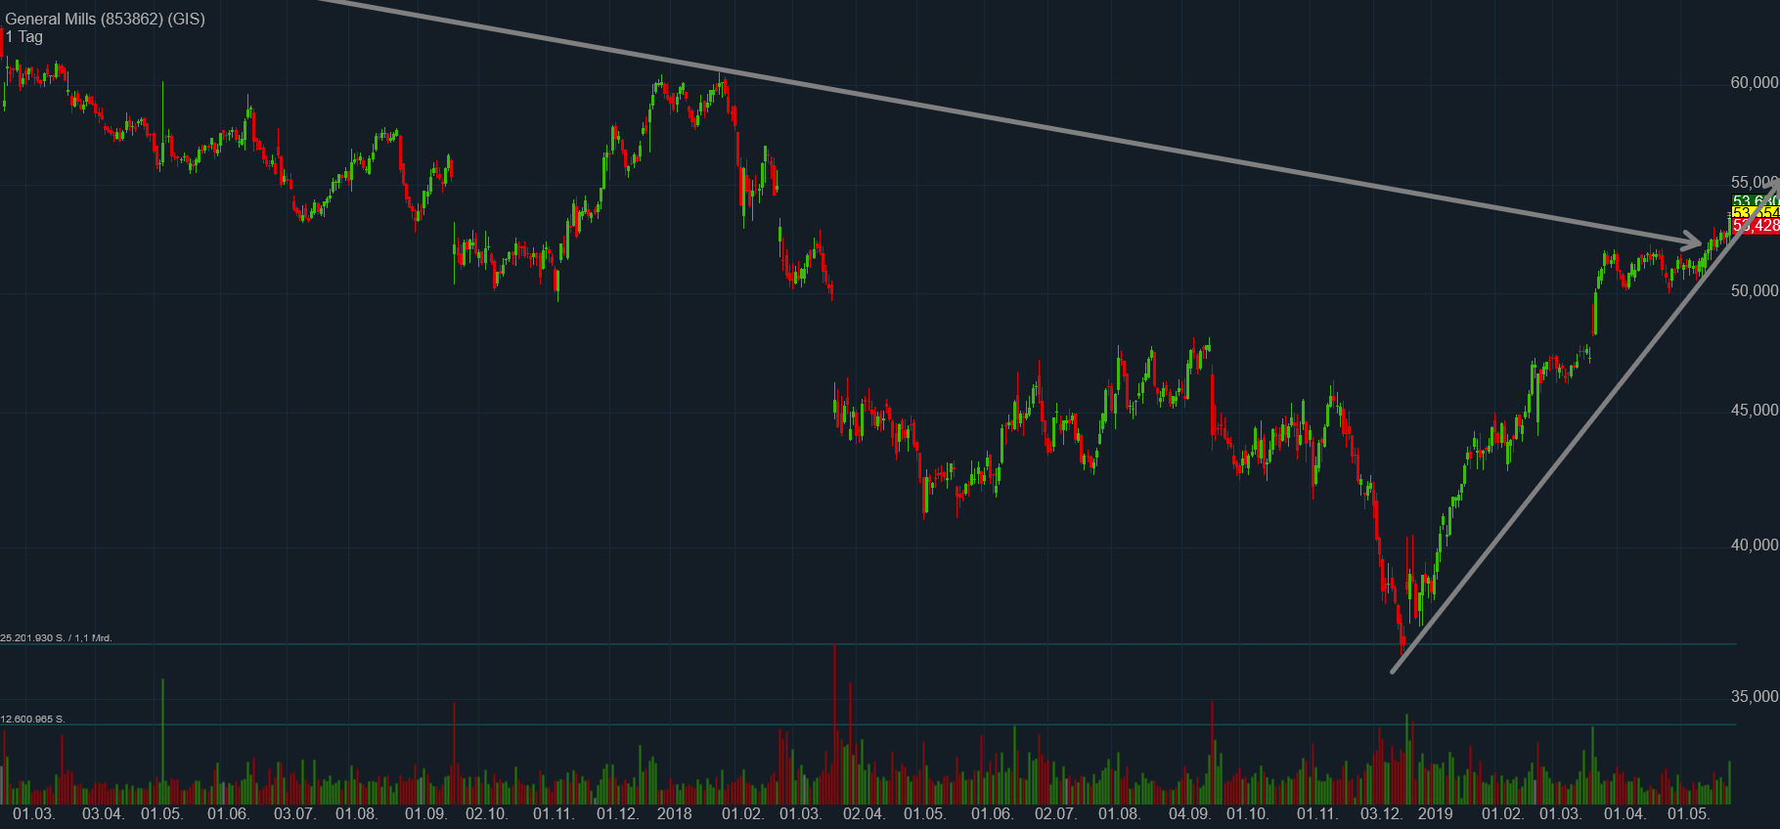Select the '1 Tag' timeframe label
The width and height of the screenshot is (1780, 829).
pyautogui.click(x=24, y=37)
